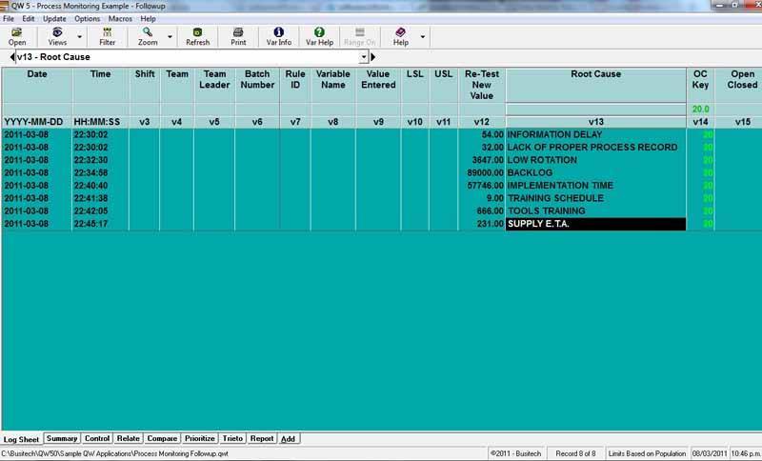
Task: Open the File menu
Action: (9, 18)
